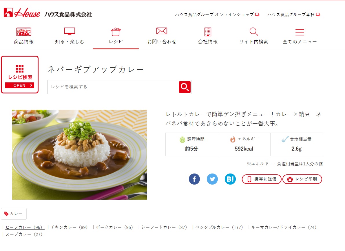Image resolution: width=345 pixels, height=251 pixels.
Task: Click the recipe search text field
Action: pyautogui.click(x=113, y=87)
